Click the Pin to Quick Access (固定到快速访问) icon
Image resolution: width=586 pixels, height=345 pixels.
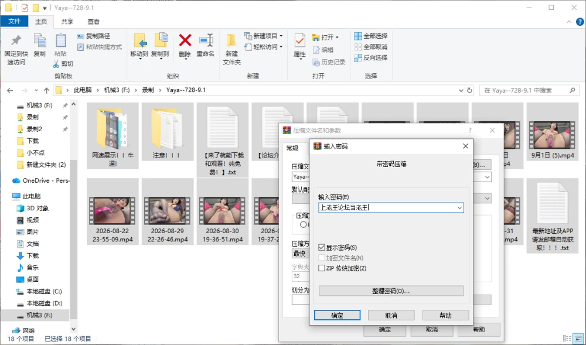[x=16, y=40]
